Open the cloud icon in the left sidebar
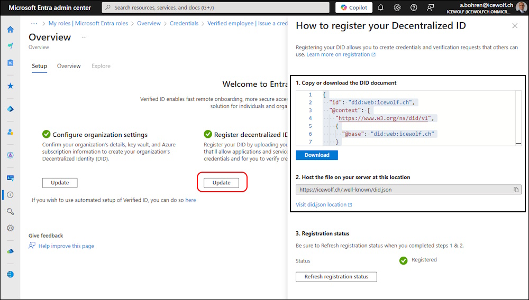Image resolution: width=529 pixels, height=300 pixels. point(10,251)
